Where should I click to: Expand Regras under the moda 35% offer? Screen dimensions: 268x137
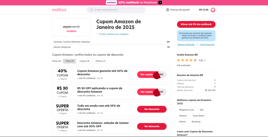[x=63, y=113]
